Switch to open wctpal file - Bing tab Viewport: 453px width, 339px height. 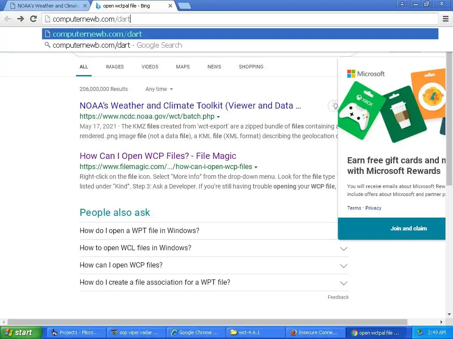133,6
